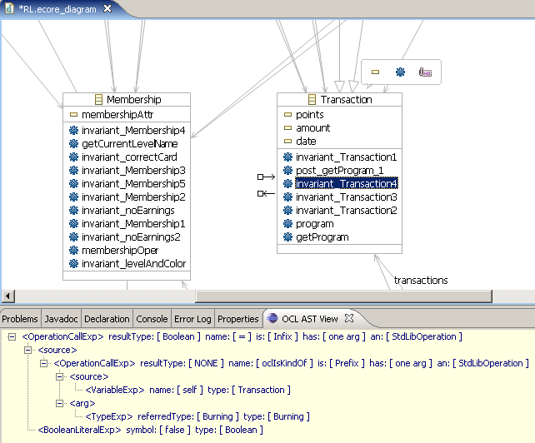Collapse the first source node
Viewport: 535px width, 443px height.
click(28, 350)
